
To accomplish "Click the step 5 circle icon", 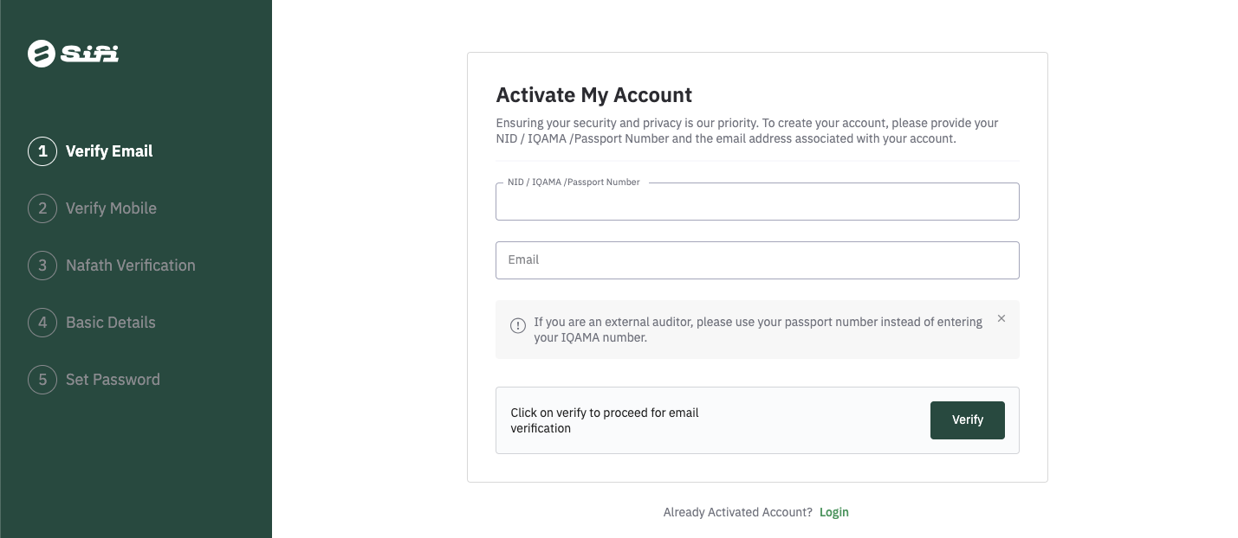I will [x=42, y=380].
